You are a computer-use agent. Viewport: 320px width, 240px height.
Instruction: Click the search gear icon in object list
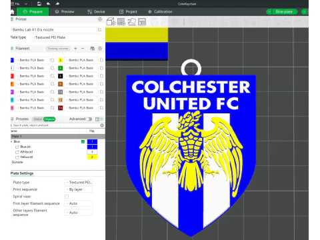pos(102,125)
